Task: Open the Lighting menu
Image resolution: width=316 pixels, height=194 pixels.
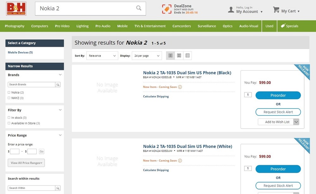Action: pyautogui.click(x=82, y=26)
